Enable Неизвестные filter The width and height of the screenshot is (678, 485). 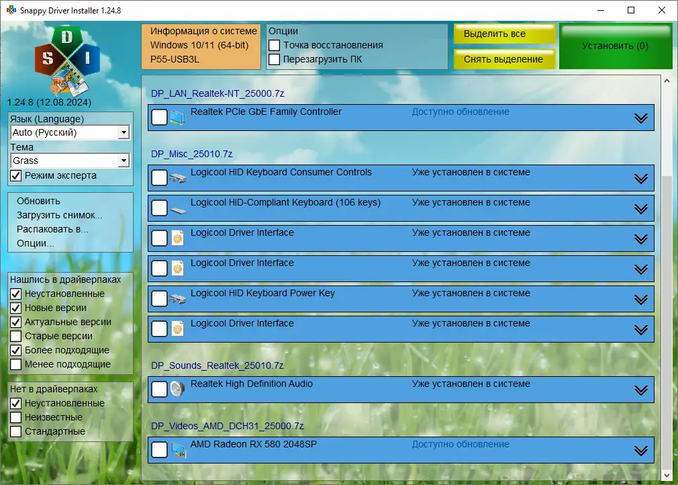(x=16, y=418)
